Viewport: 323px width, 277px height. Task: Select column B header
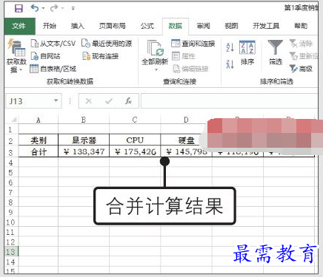point(84,120)
